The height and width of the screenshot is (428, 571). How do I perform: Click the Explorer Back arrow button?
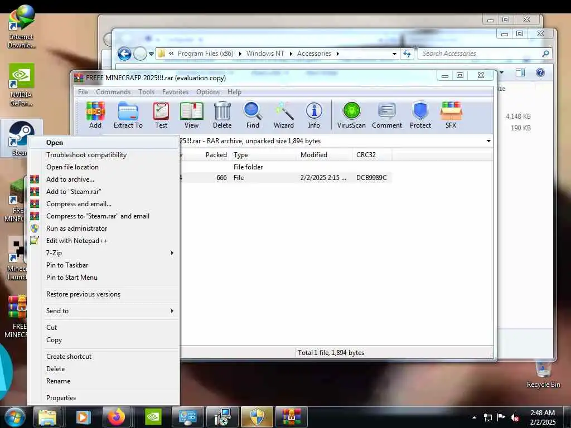(x=124, y=54)
